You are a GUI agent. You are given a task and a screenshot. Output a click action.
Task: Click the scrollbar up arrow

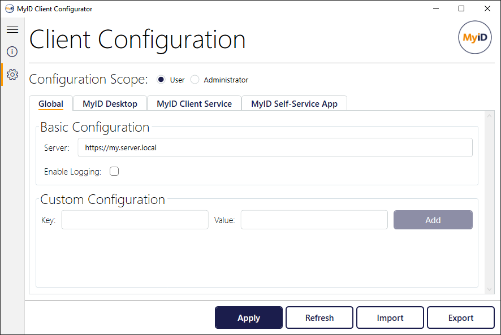coord(490,115)
